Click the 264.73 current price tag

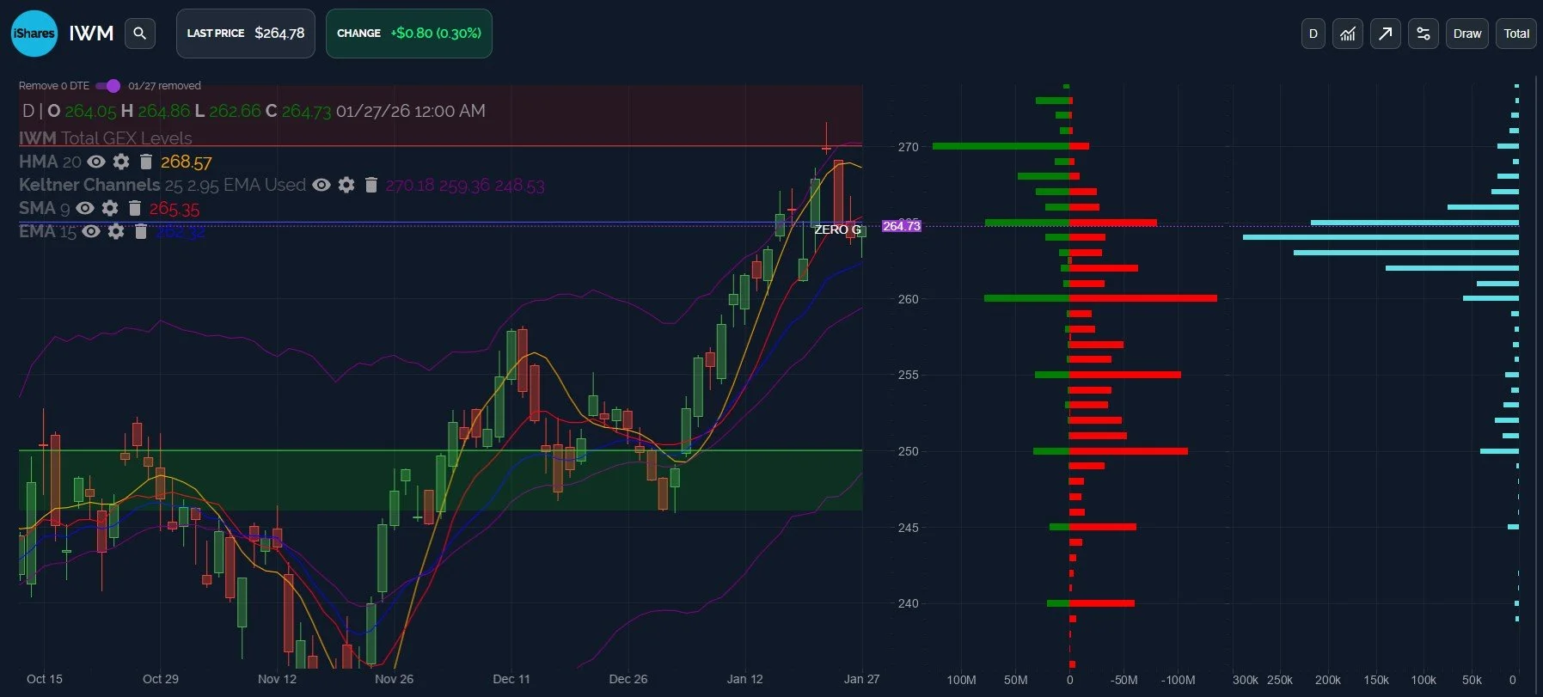coord(902,226)
